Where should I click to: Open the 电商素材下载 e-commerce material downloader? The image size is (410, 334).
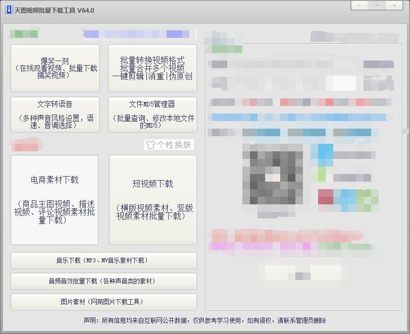tap(55, 199)
